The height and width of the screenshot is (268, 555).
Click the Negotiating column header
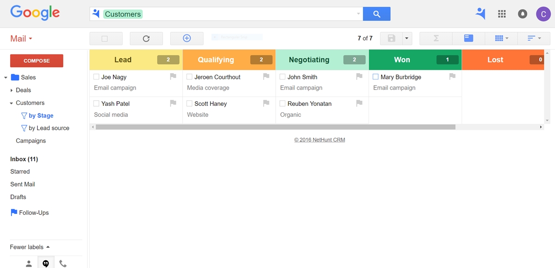click(322, 60)
